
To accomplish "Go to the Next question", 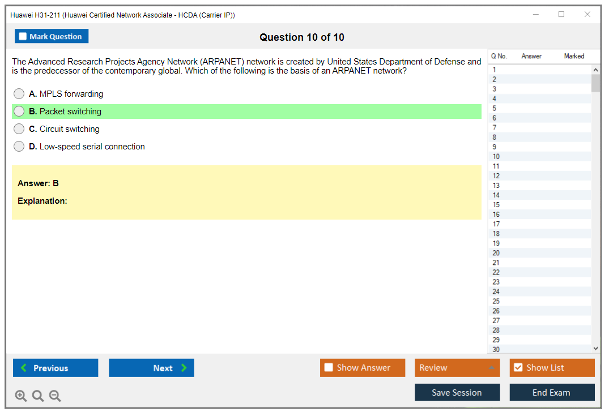I will pos(151,368).
